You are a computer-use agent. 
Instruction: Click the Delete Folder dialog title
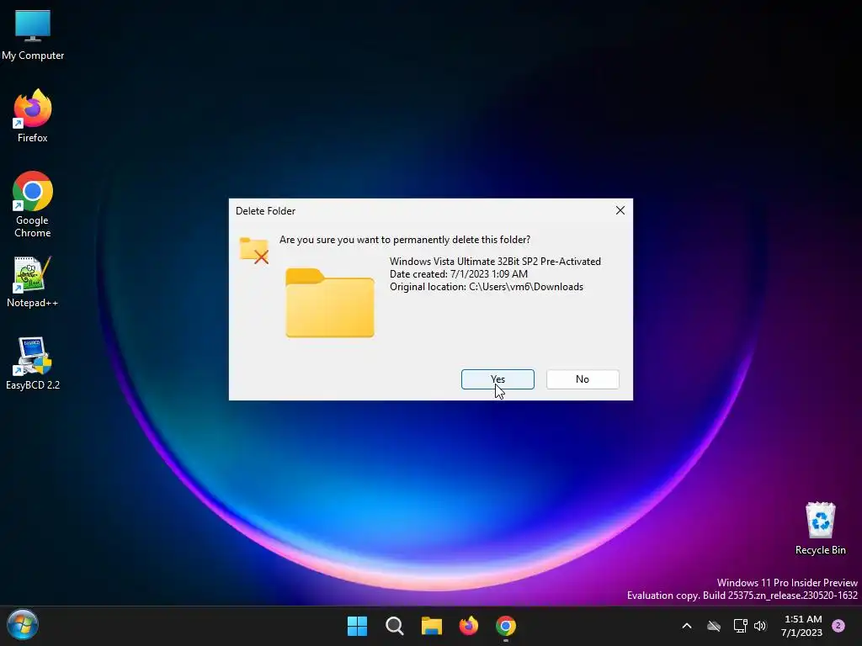(265, 211)
